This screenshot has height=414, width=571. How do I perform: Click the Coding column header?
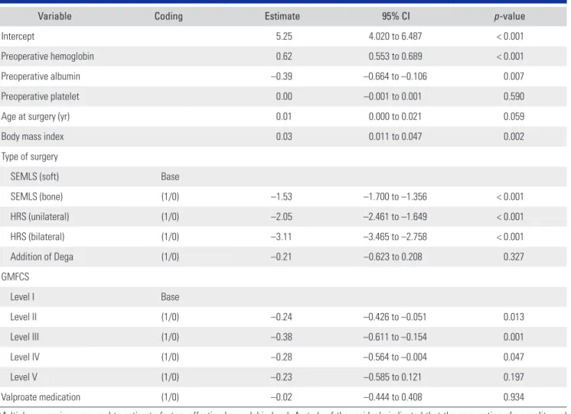pos(168,16)
